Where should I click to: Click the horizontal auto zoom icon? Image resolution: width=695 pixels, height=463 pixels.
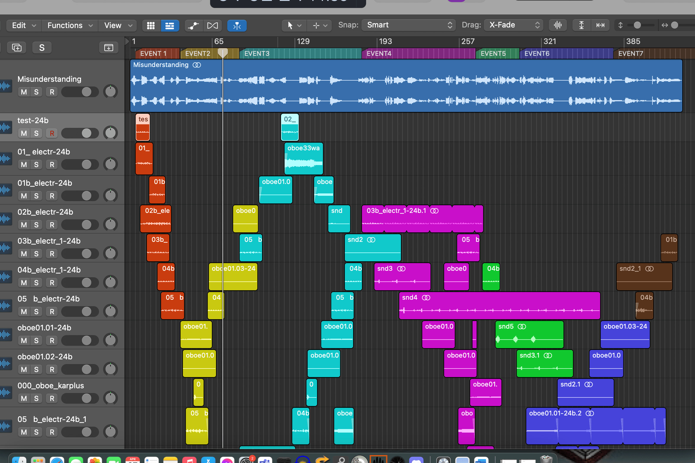pyautogui.click(x=600, y=25)
